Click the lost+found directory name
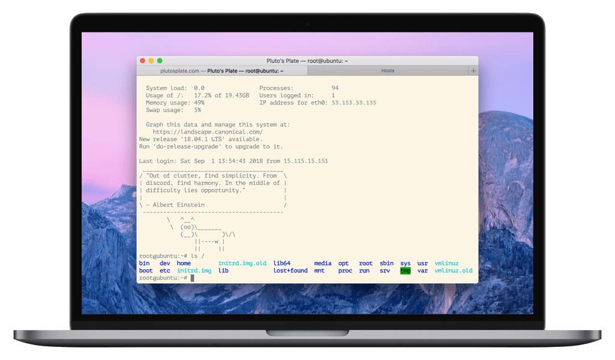This screenshot has width=615, height=360. click(x=290, y=271)
